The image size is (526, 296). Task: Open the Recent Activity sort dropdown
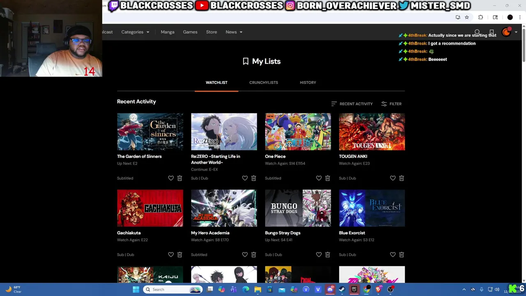(x=352, y=104)
